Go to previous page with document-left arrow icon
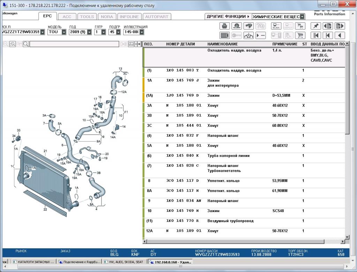 (328, 26)
